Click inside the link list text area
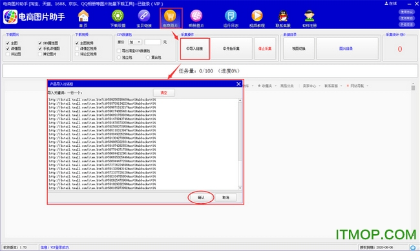The height and width of the screenshot is (251, 420). (x=143, y=144)
